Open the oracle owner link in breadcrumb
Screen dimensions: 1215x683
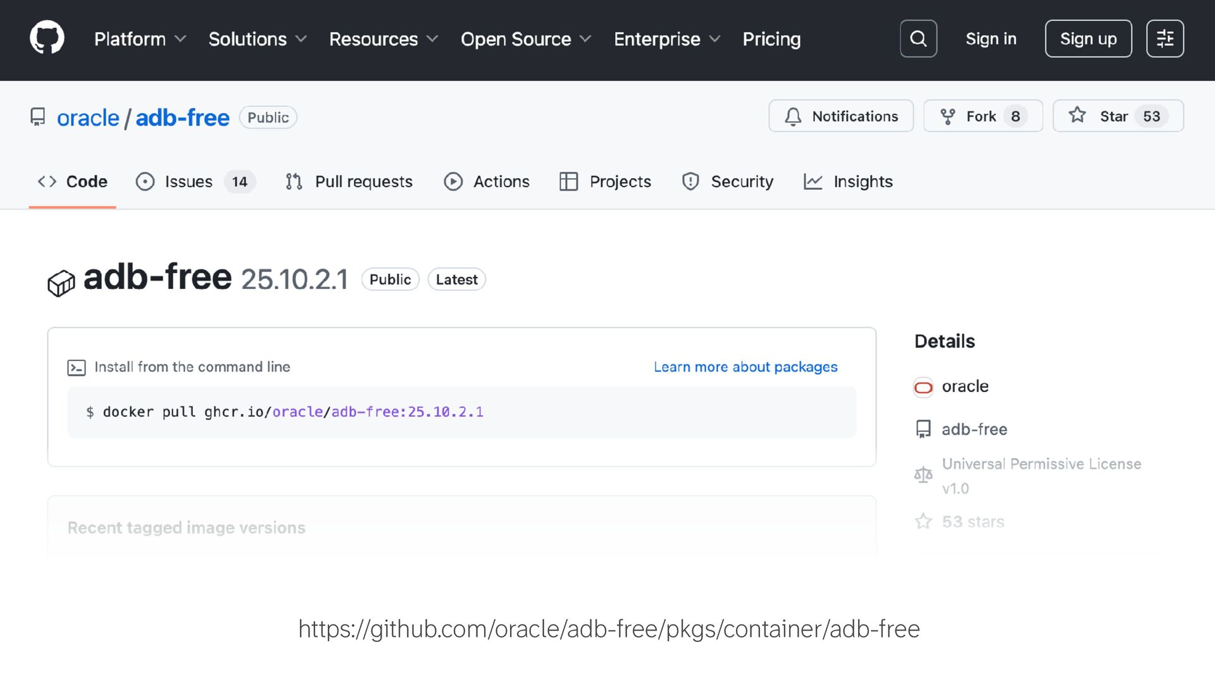point(88,118)
